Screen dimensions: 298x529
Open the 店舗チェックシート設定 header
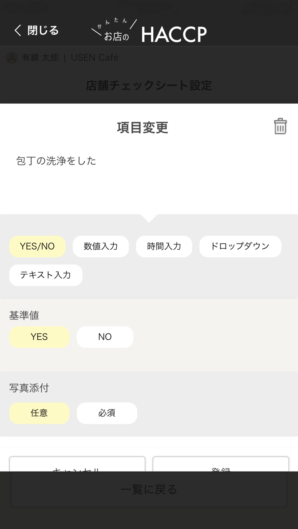pos(149,85)
